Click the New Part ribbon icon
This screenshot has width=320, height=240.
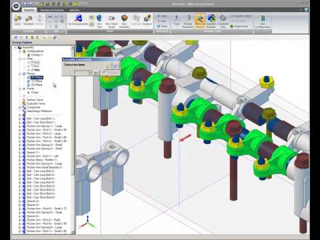click(x=99, y=21)
